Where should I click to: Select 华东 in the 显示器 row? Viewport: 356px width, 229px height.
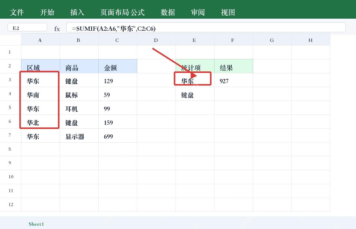41,136
